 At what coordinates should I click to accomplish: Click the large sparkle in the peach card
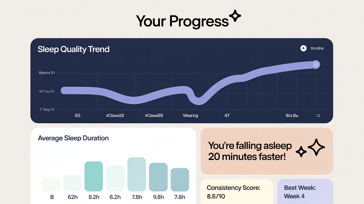[x=316, y=147]
